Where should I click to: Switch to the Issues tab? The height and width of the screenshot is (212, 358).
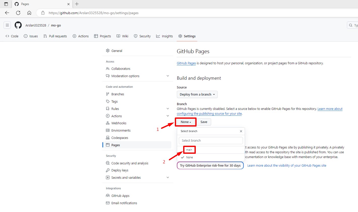tap(31, 36)
